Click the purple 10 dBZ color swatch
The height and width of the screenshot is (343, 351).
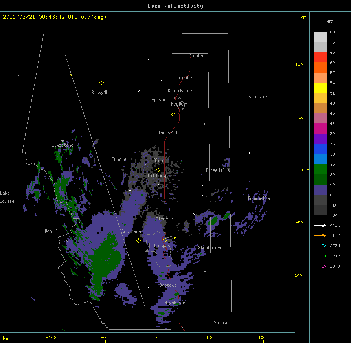click(320, 190)
